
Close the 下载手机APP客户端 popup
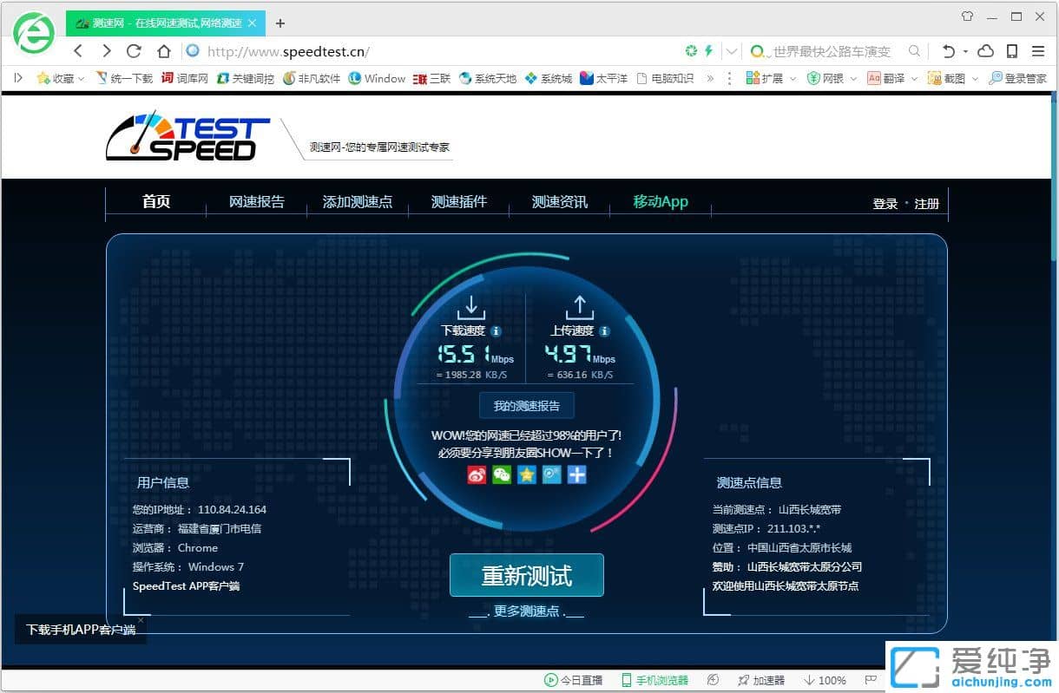click(x=141, y=620)
